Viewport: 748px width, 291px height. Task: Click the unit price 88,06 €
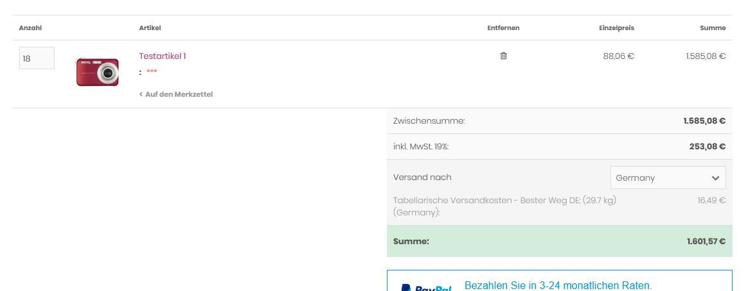click(618, 56)
